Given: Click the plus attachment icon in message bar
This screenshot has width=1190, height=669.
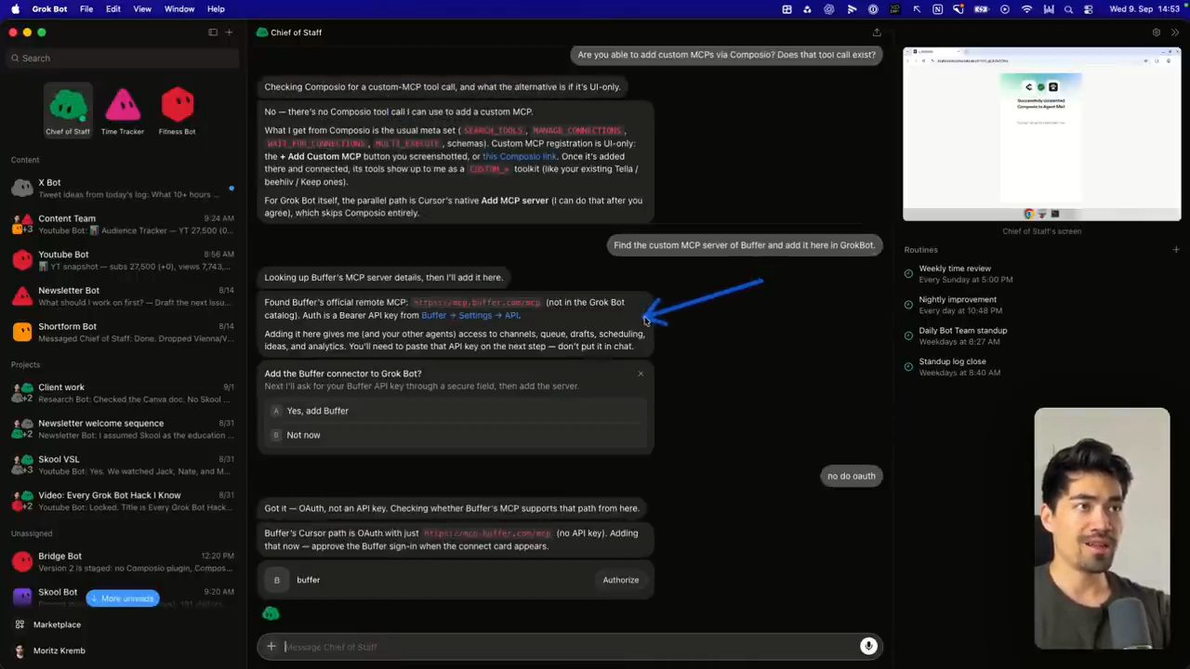Looking at the screenshot, I should pos(271,647).
